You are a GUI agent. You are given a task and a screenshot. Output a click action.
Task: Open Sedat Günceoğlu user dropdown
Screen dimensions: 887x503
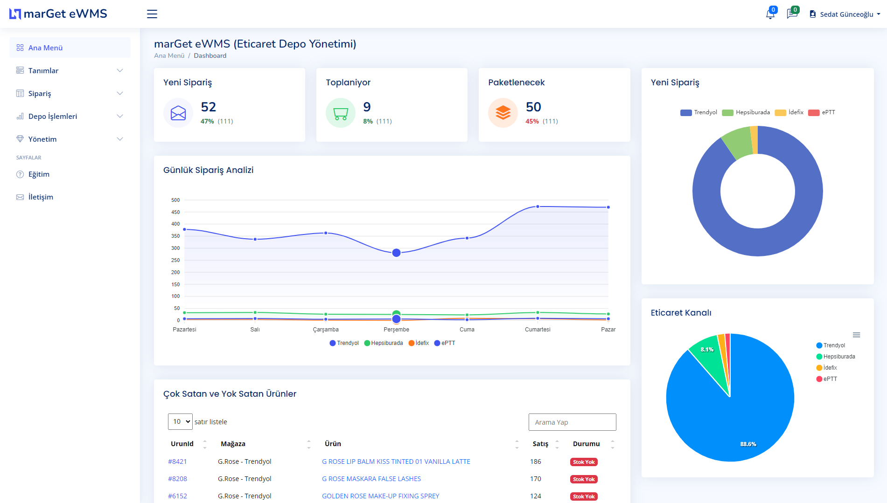845,14
